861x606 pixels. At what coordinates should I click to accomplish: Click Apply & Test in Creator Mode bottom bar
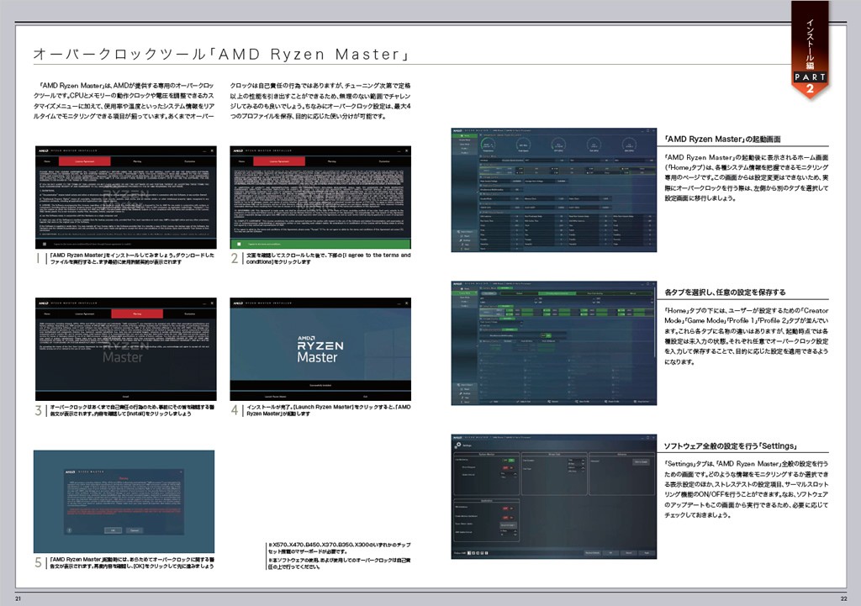[x=523, y=402]
